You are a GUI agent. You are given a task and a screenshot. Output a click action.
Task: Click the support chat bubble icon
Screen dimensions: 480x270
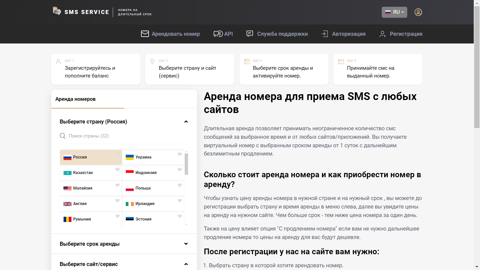[249, 34]
